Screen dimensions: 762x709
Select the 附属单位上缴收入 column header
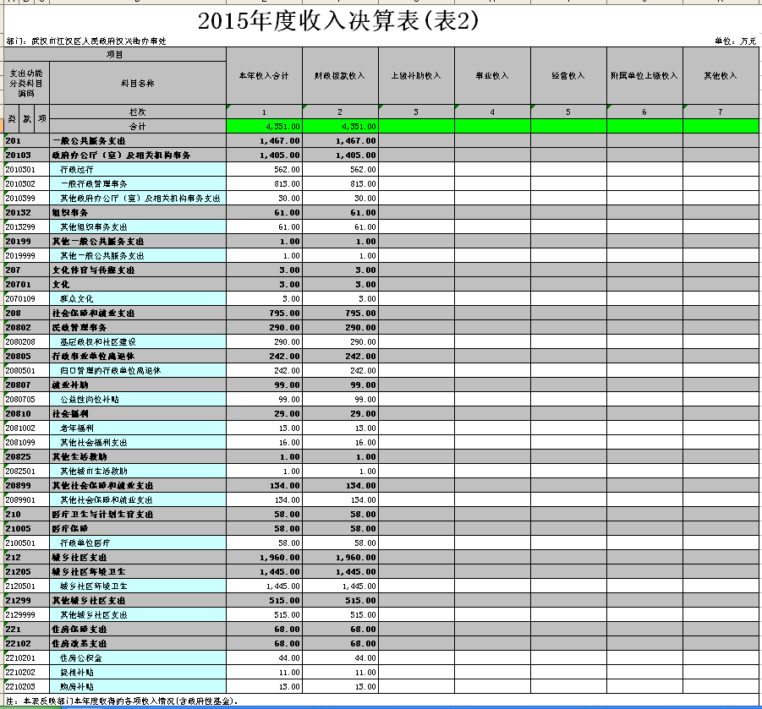click(x=644, y=76)
